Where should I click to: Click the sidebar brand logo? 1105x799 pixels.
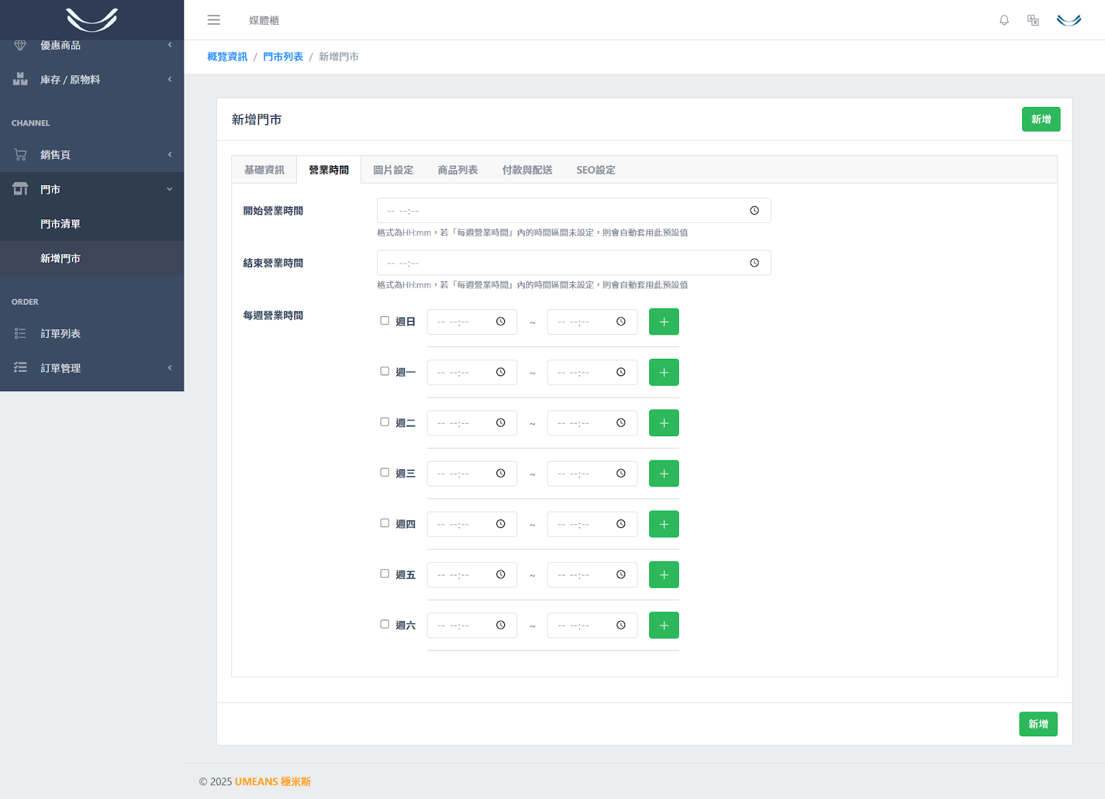tap(92, 19)
